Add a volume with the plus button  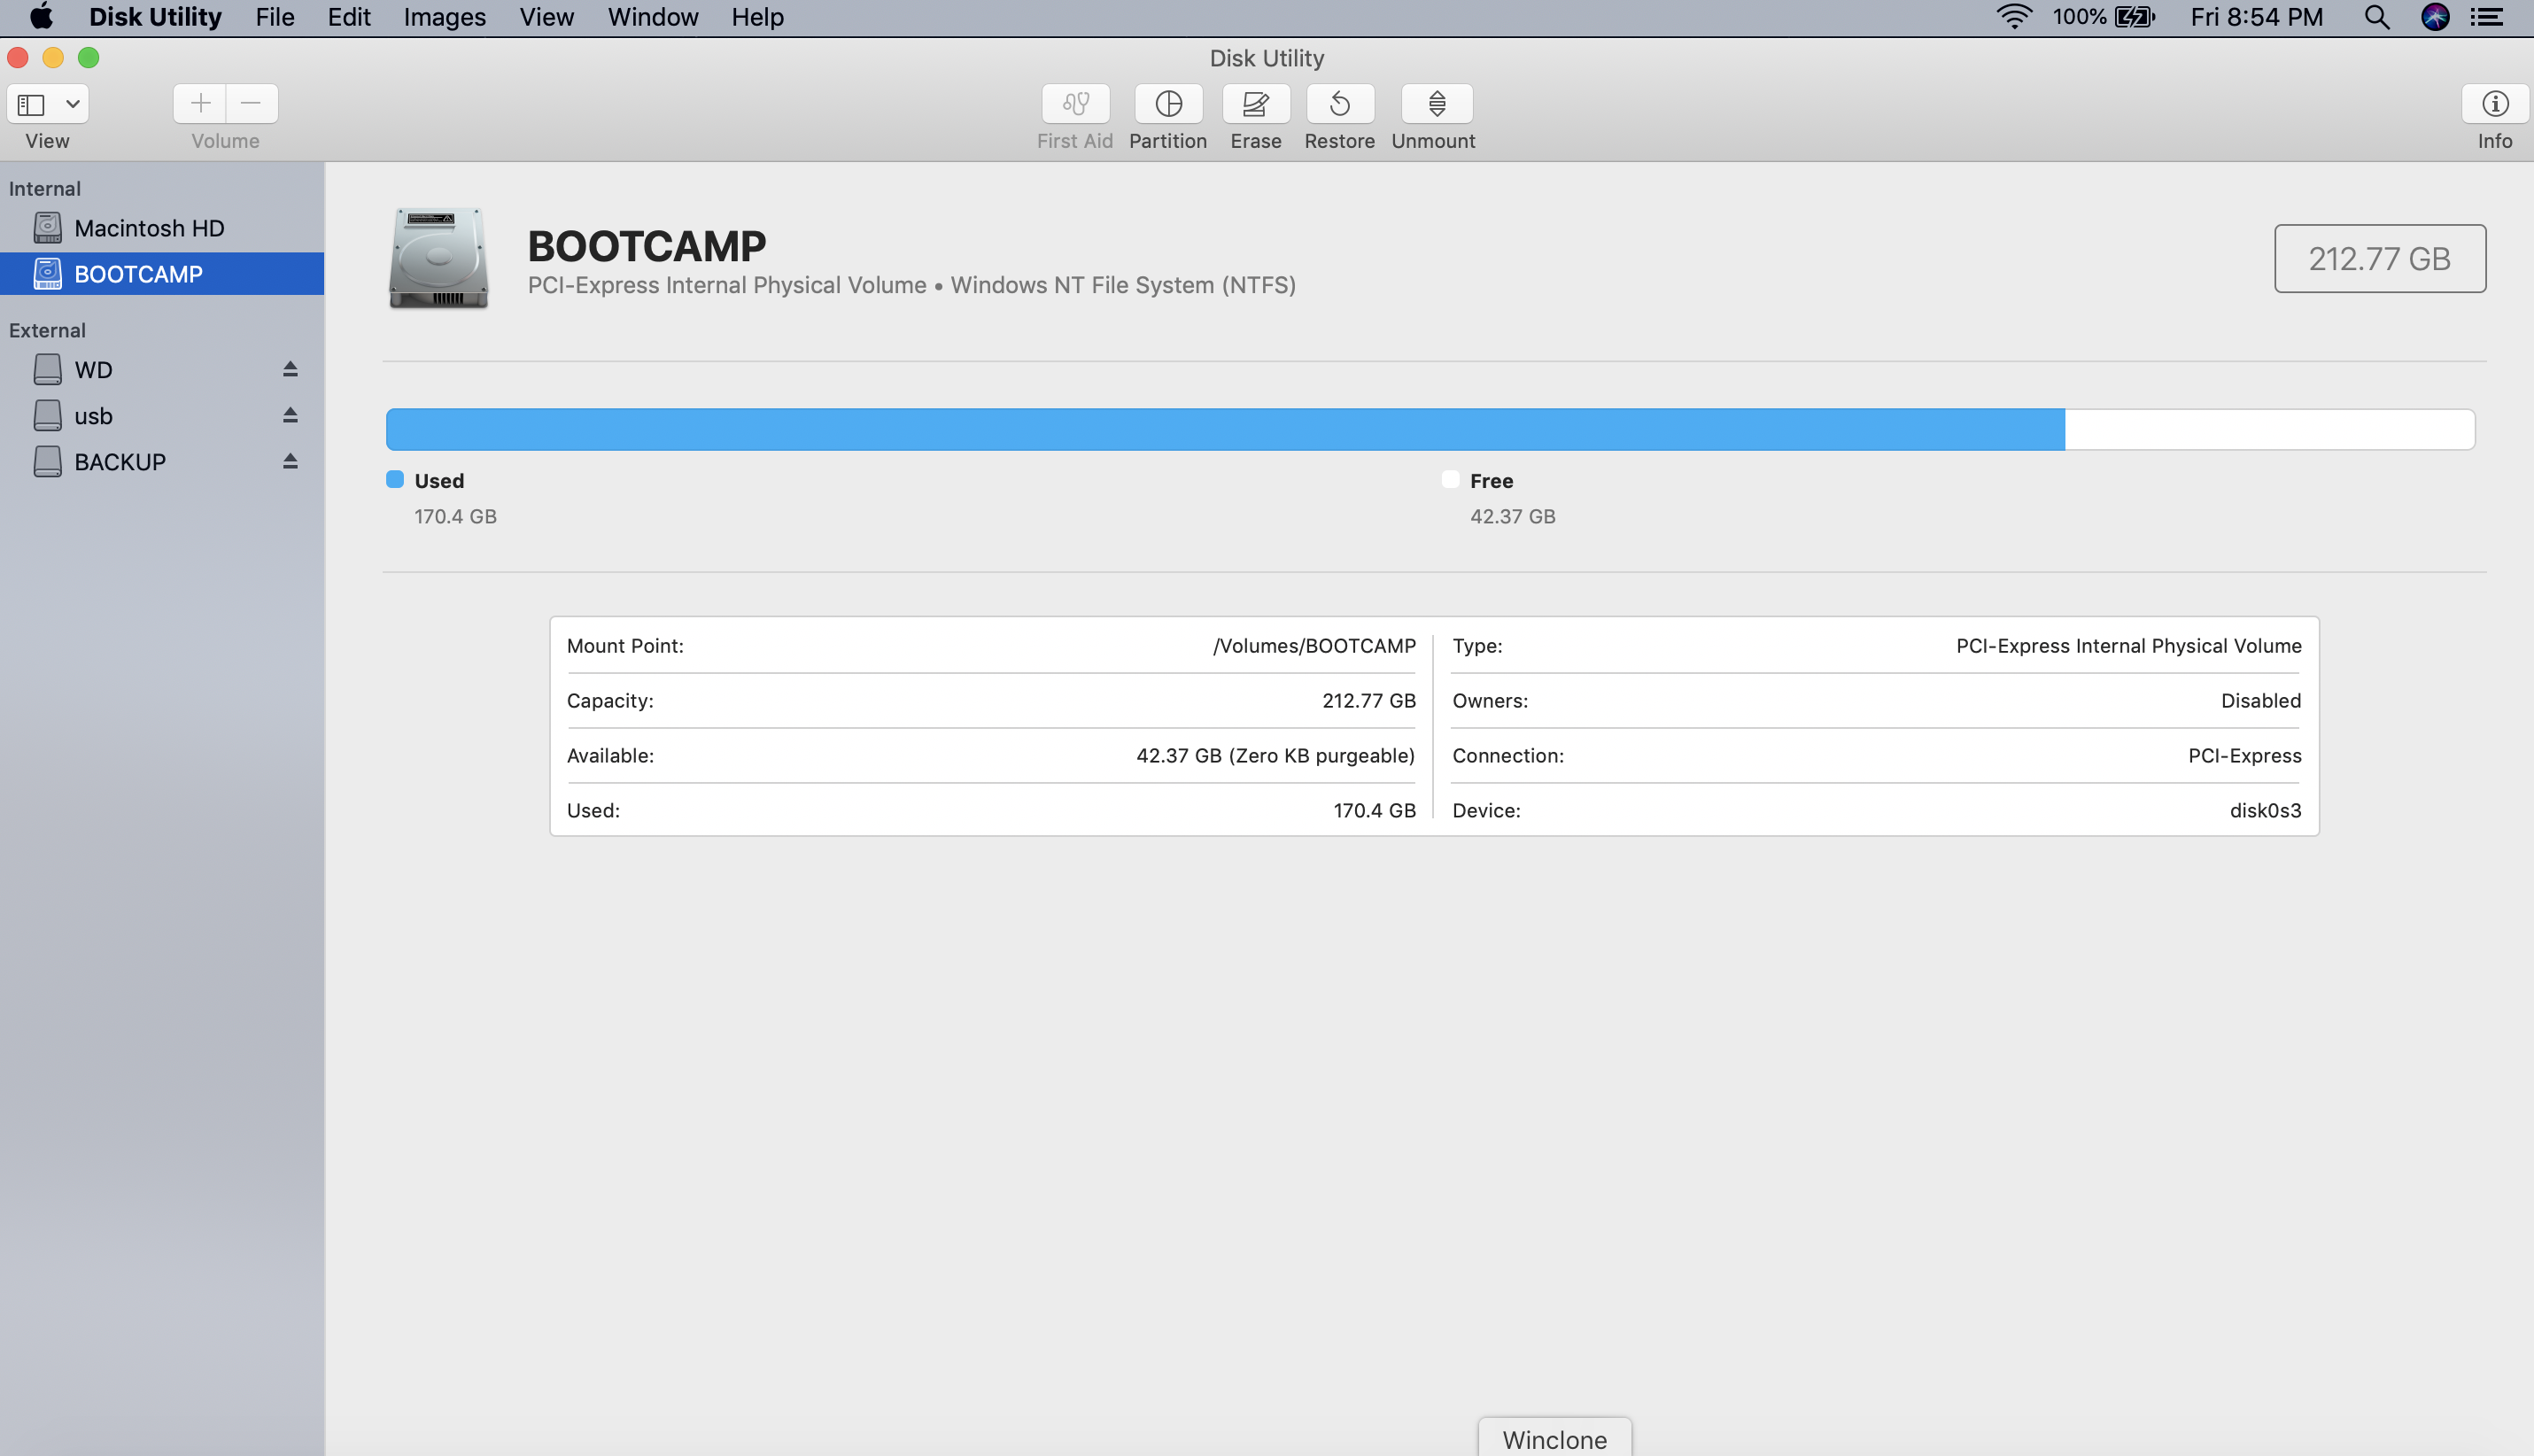[199, 103]
